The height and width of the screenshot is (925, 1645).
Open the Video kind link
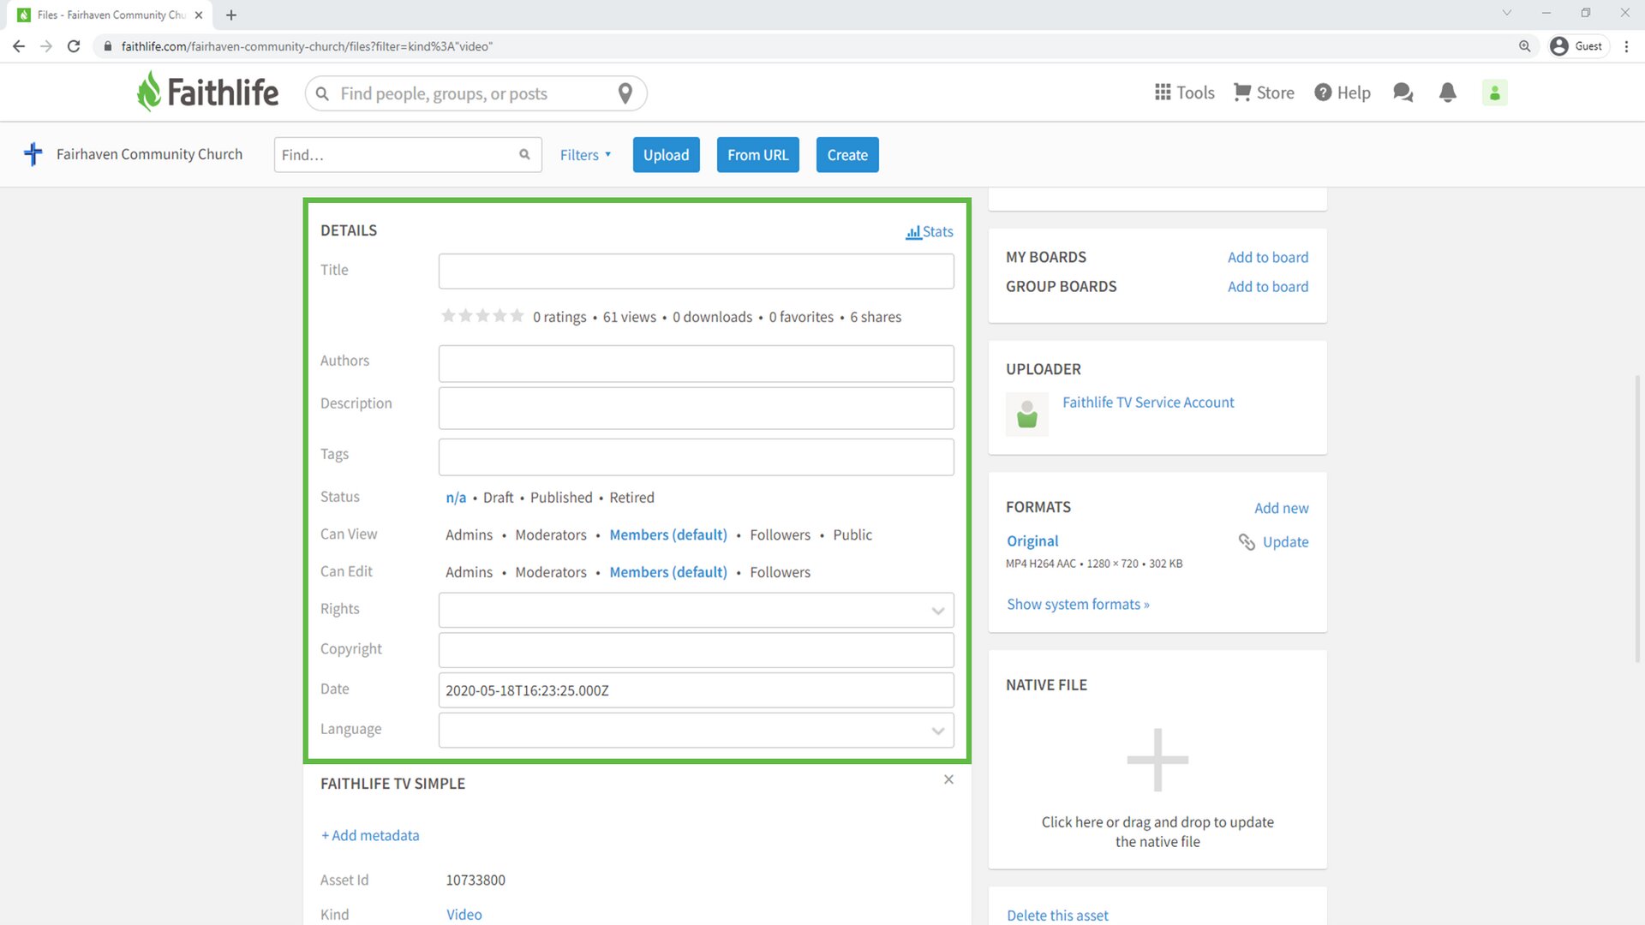[464, 915]
